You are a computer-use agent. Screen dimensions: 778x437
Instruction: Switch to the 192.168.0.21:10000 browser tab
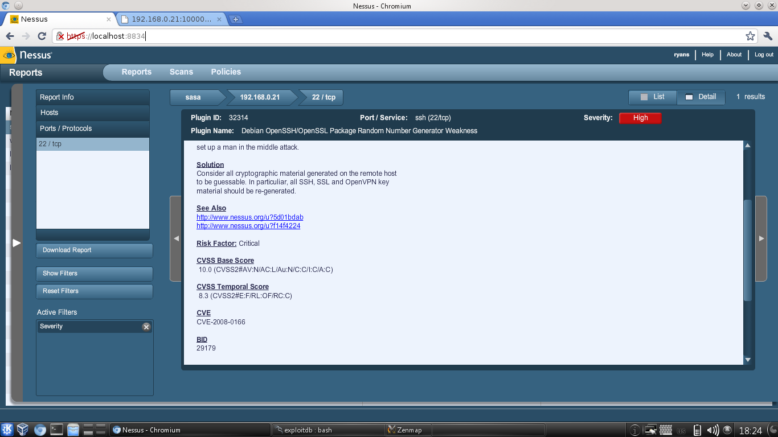(171, 19)
